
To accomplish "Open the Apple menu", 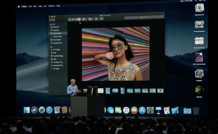I will pyautogui.click(x=19, y=6).
